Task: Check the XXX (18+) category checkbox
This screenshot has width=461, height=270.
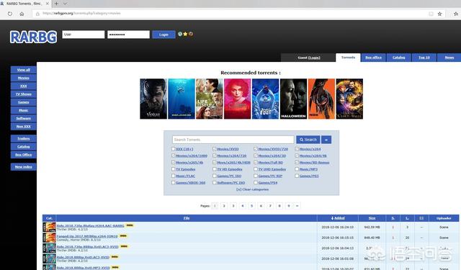Action: pyautogui.click(x=173, y=149)
